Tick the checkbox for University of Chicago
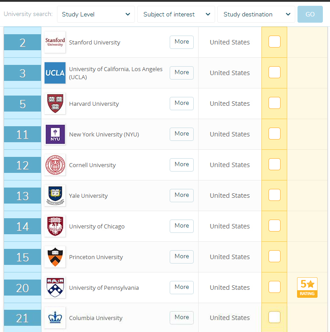Screen dimensions: 330x332 coord(274,226)
